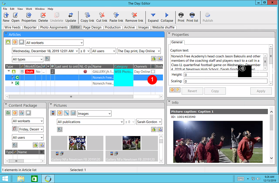Image resolution: width=279 pixels, height=183 pixels.
Task: Click the green triangle icon in Articles panel
Action: coord(8,42)
